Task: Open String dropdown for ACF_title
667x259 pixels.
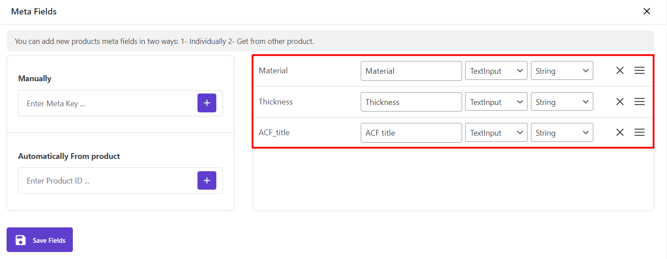Action: tap(562, 133)
